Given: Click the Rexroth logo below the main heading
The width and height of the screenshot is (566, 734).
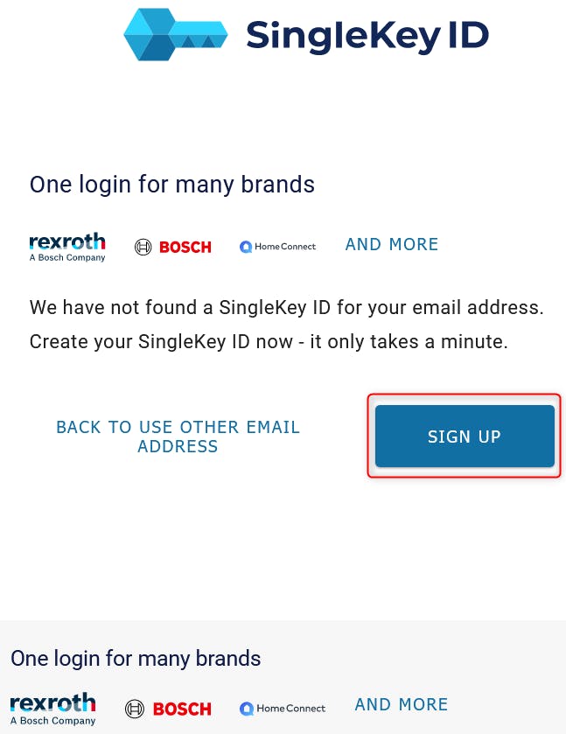Looking at the screenshot, I should [67, 241].
